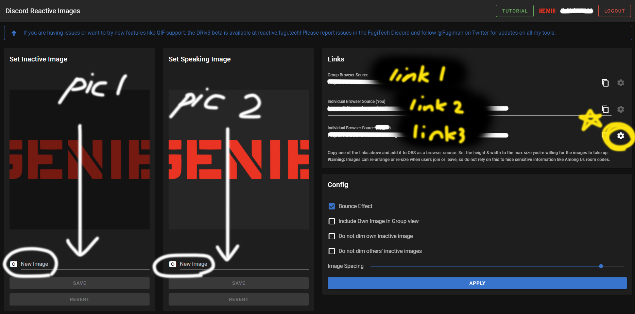Click Discord Reactive Images title

[43, 11]
